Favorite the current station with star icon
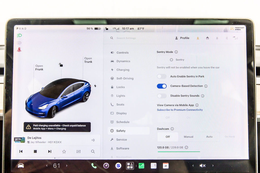 tap(64, 151)
